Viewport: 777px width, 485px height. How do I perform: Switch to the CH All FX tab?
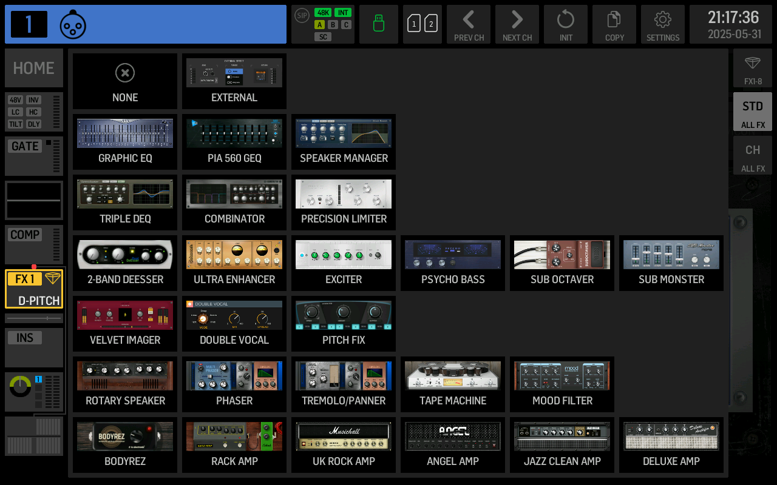coord(752,155)
